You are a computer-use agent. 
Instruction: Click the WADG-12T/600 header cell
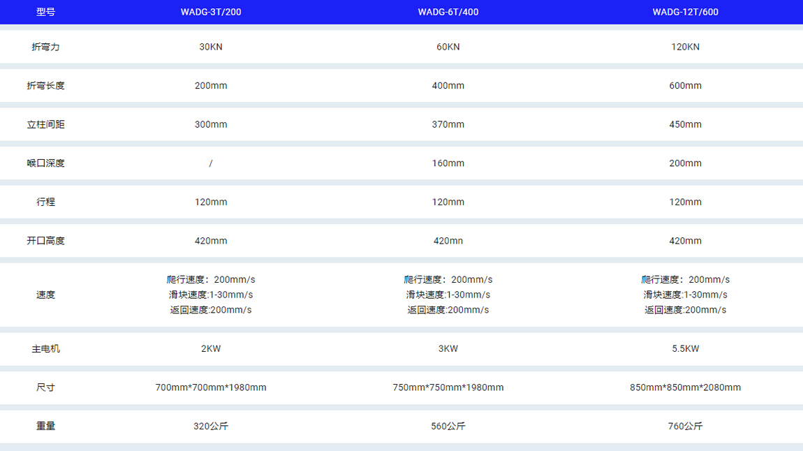point(685,12)
